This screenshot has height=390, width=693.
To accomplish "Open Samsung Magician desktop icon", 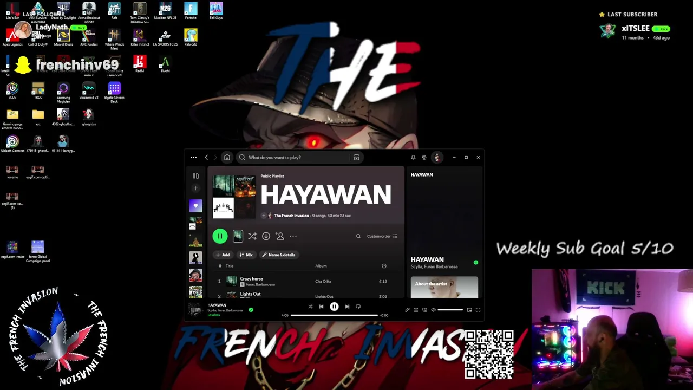I will (63, 93).
